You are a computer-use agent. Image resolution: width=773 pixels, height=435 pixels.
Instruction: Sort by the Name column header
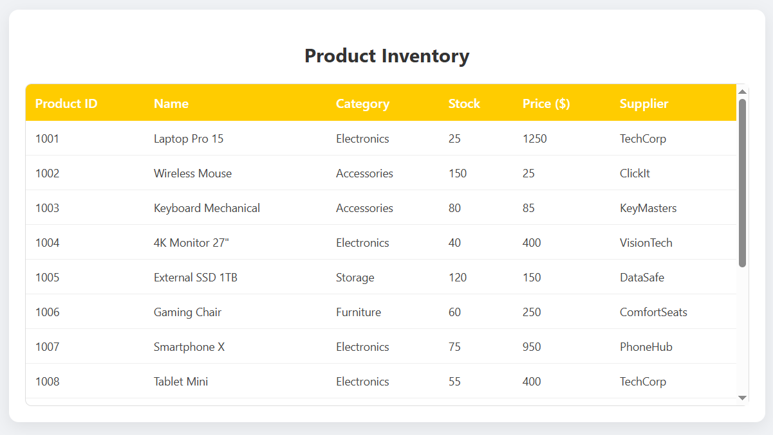(171, 103)
